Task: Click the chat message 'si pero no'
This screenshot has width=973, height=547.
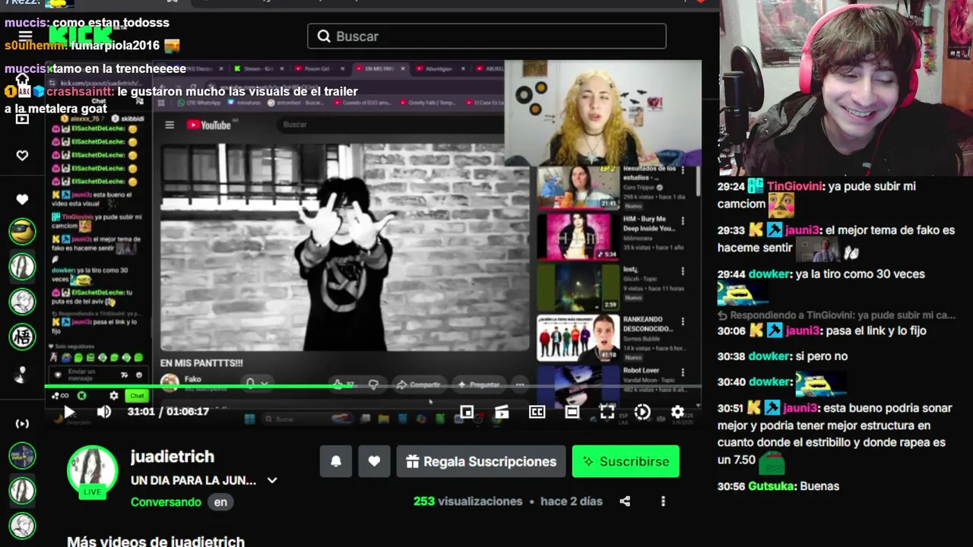Action: pyautogui.click(x=822, y=356)
